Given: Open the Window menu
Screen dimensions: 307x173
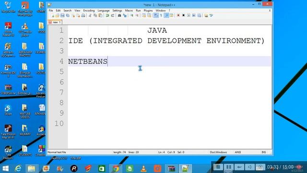Looking at the screenshot, I should coord(161,11).
